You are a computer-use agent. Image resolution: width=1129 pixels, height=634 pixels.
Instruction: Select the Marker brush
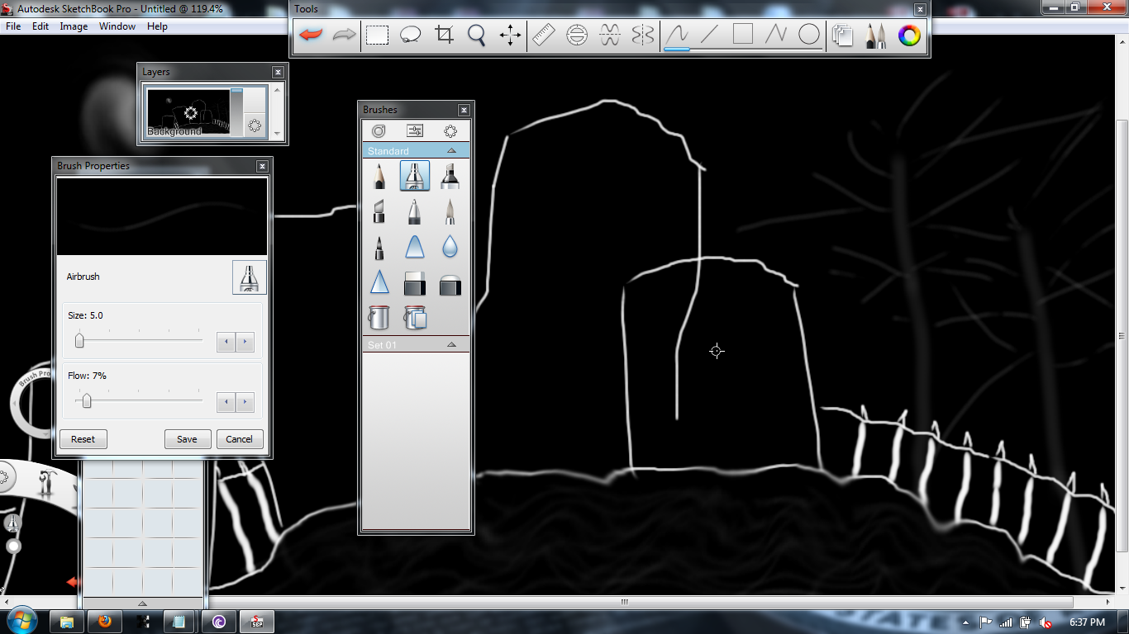click(x=450, y=177)
